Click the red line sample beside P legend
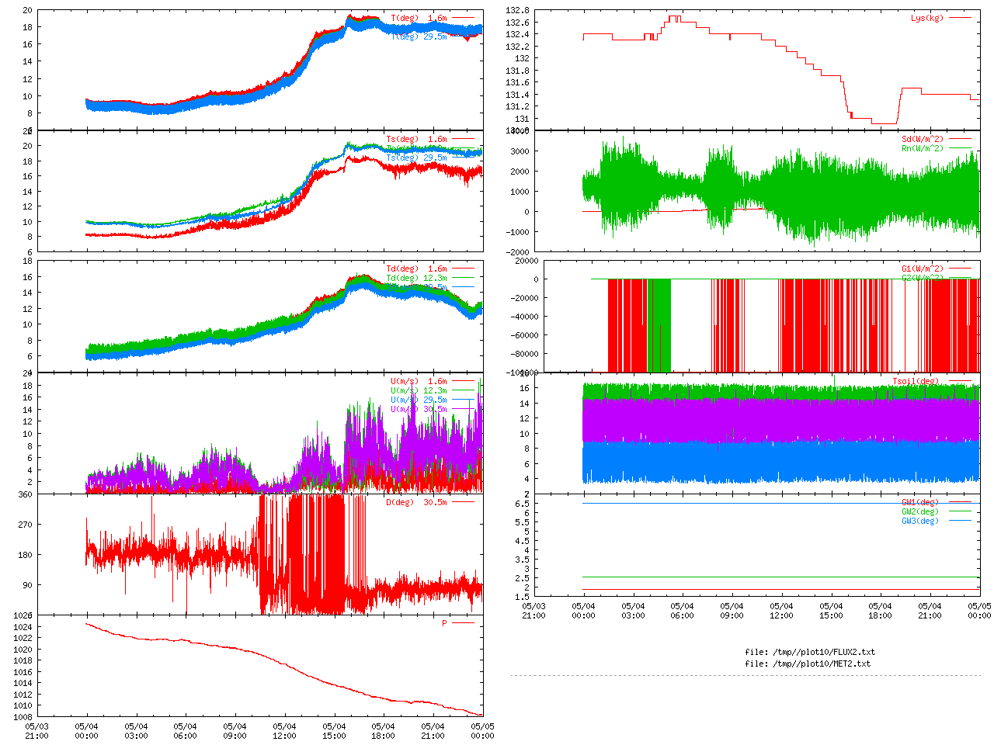This screenshot has width=994, height=745. coord(463,623)
